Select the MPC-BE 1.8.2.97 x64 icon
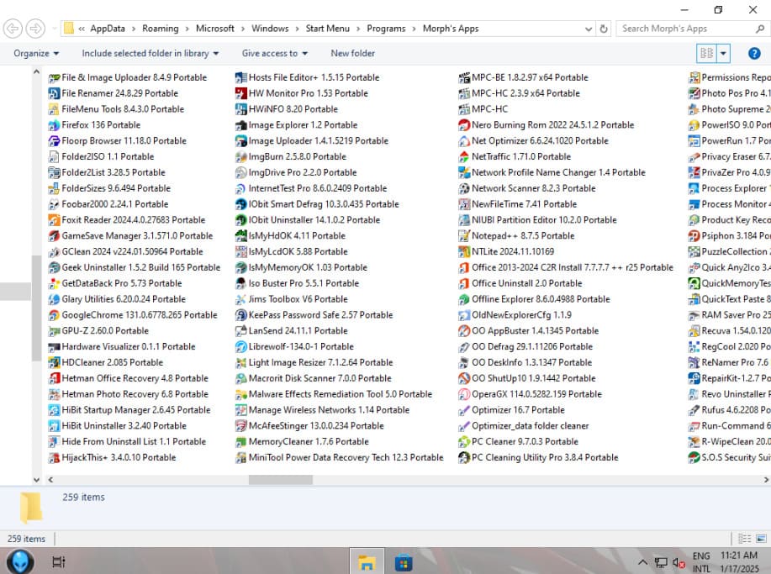 click(x=464, y=77)
